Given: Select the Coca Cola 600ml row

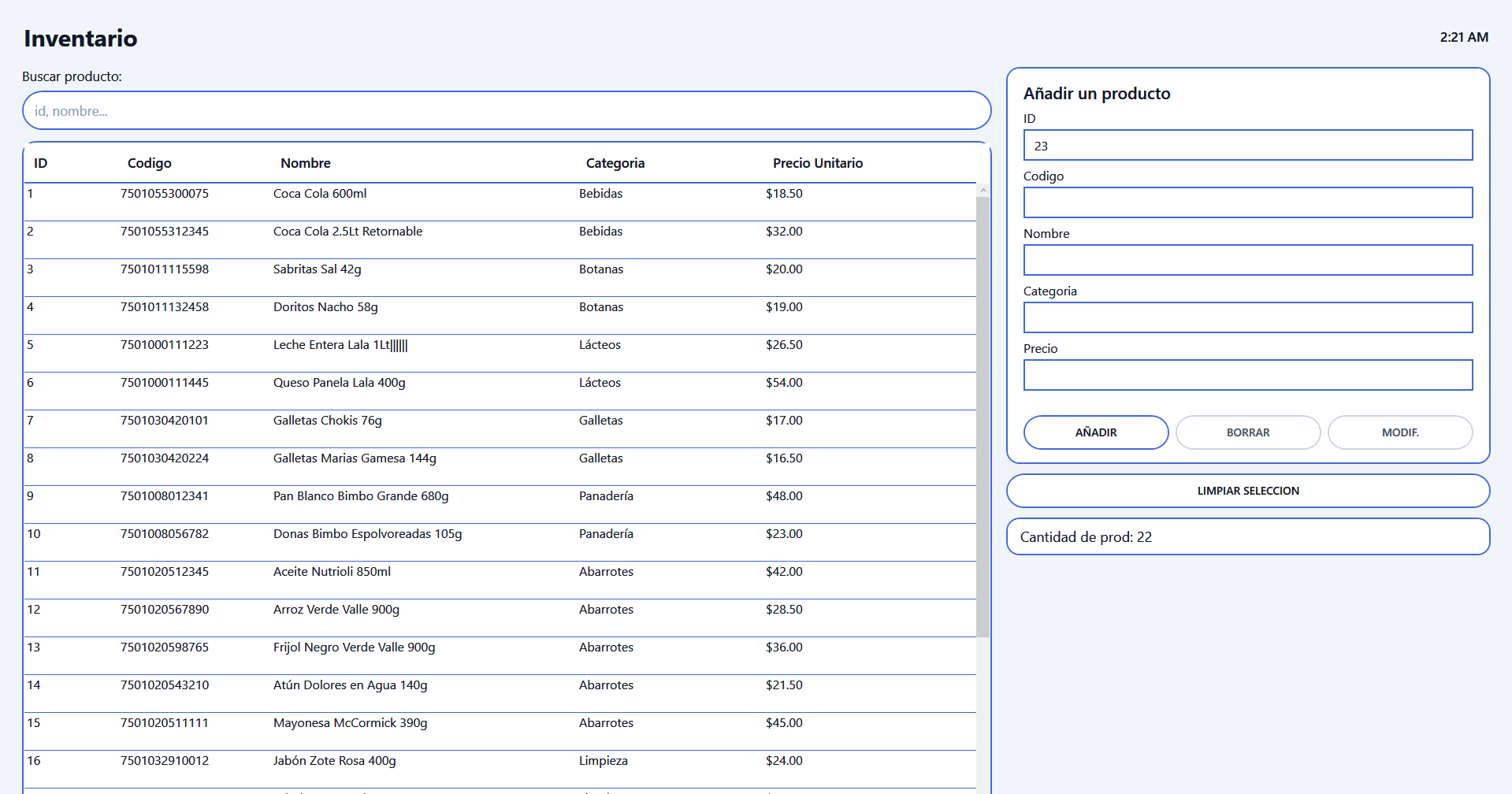Looking at the screenshot, I should tap(500, 202).
